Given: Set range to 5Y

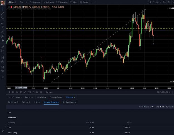Looking at the screenshot, I should pyautogui.click(x=37, y=92).
